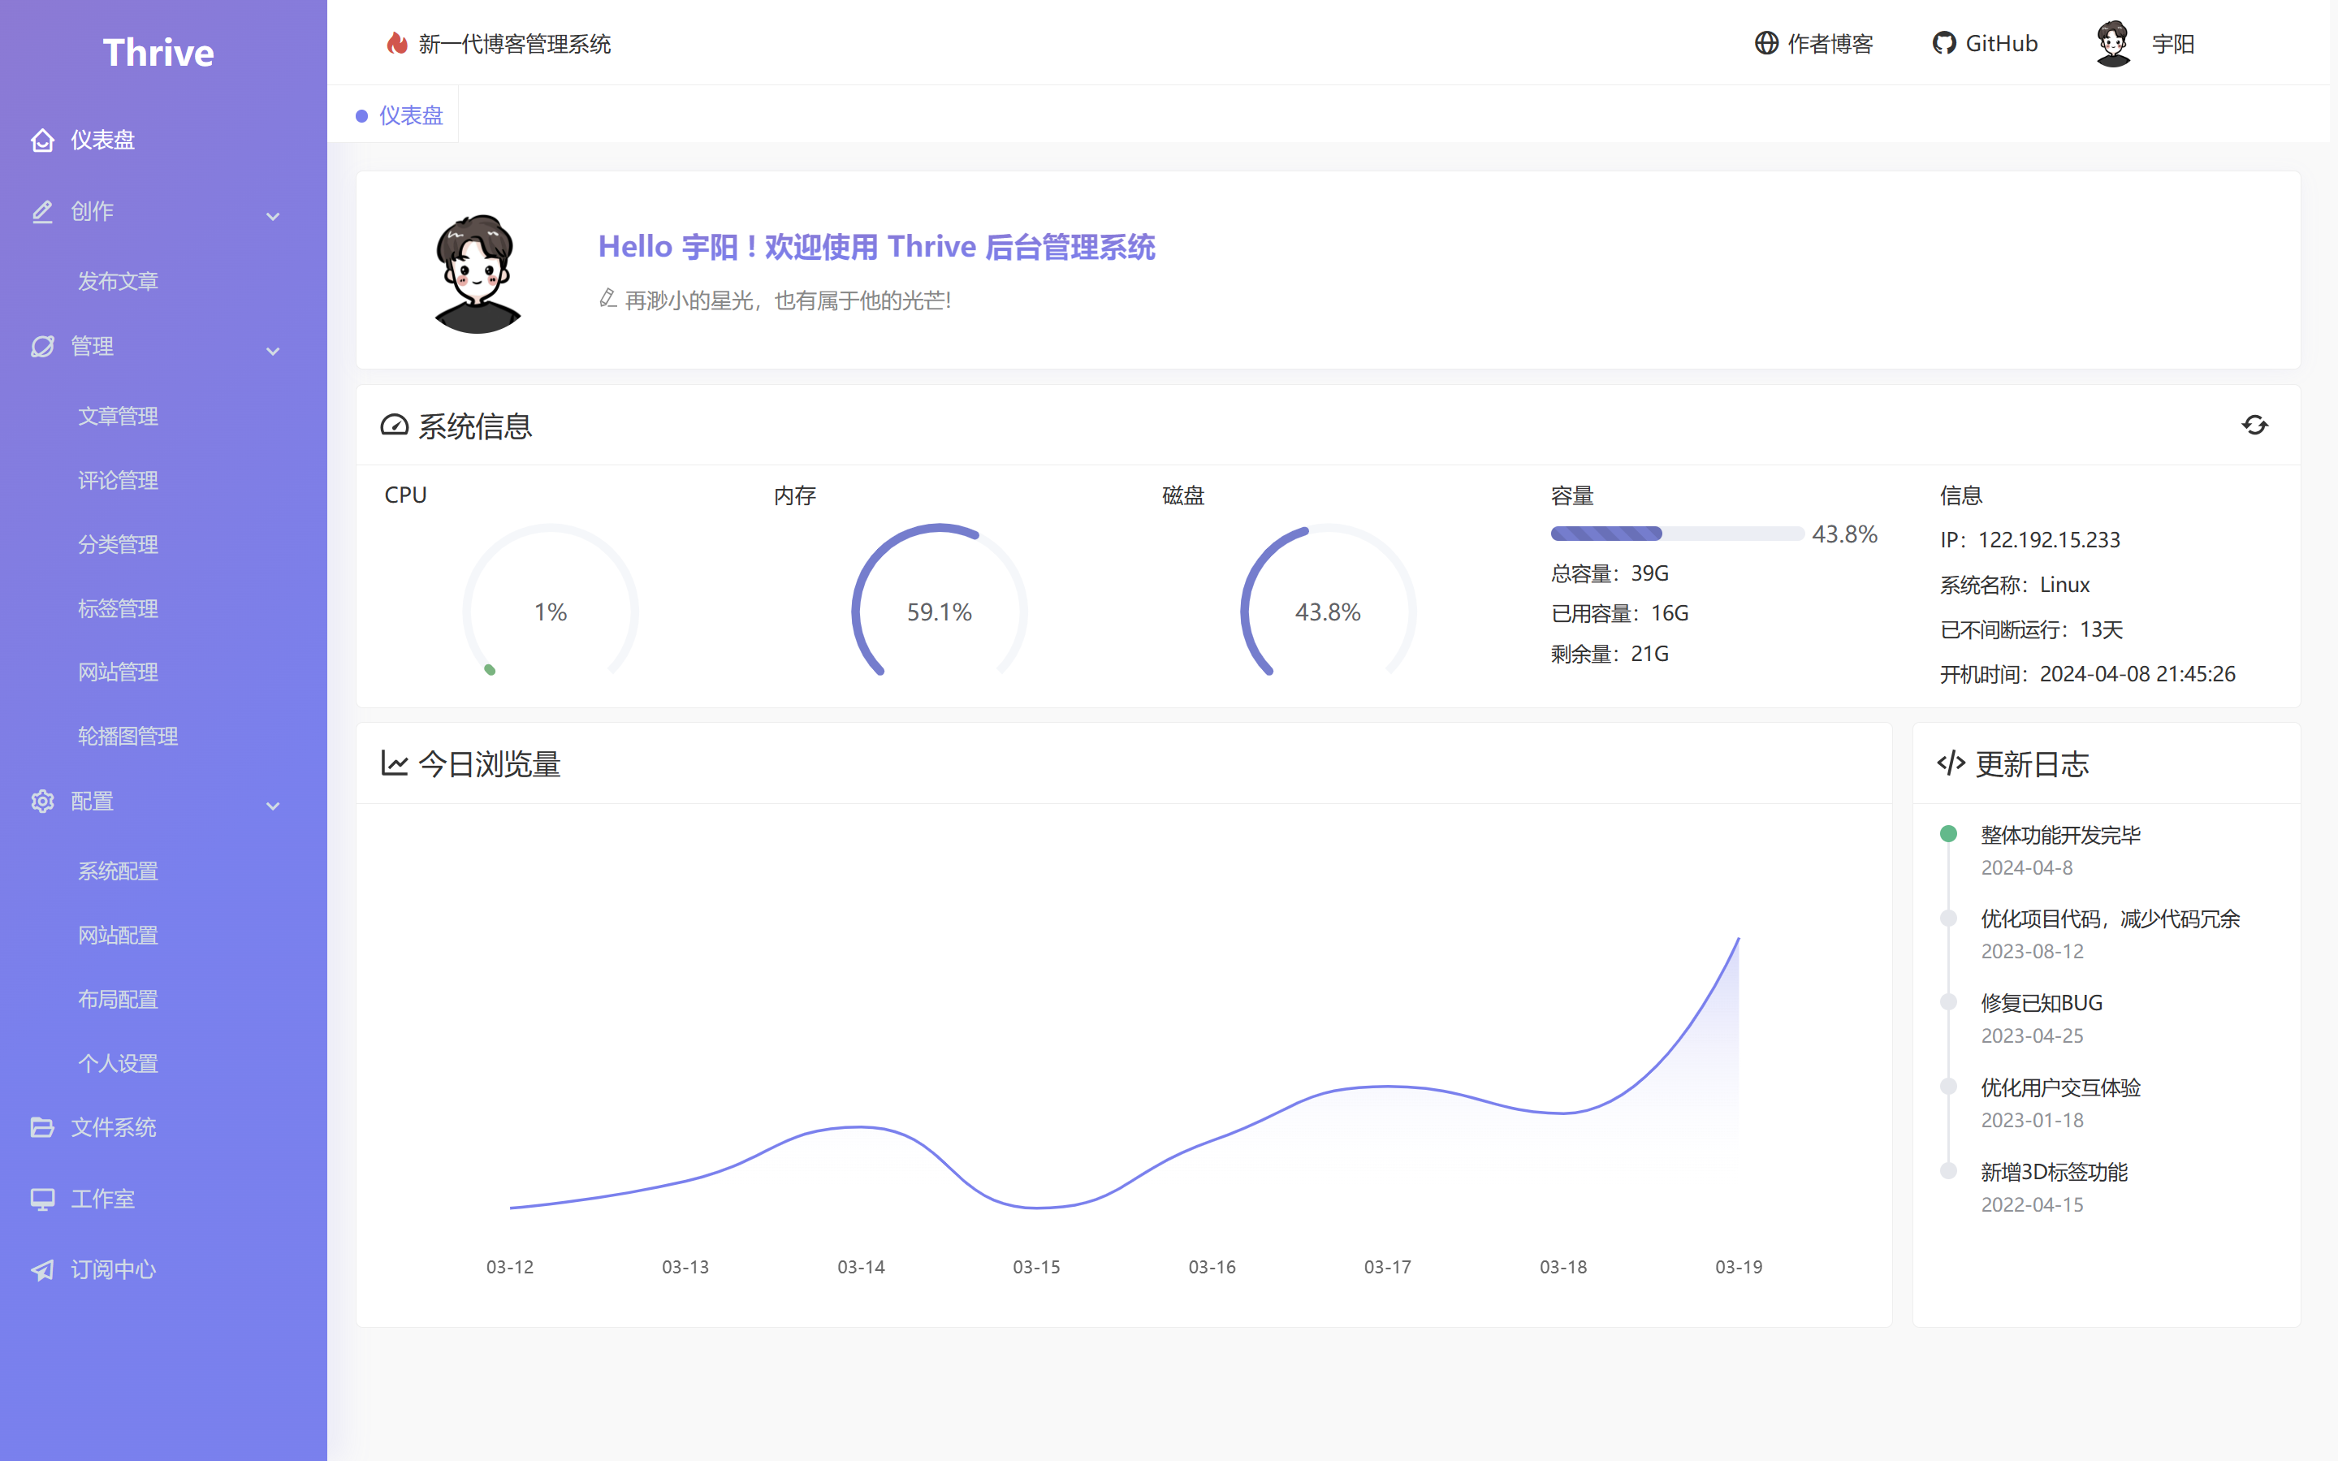Collapse the 创作 menu chevron

272,217
